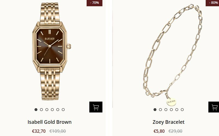Click the -70% discount badge

click(x=95, y=3)
